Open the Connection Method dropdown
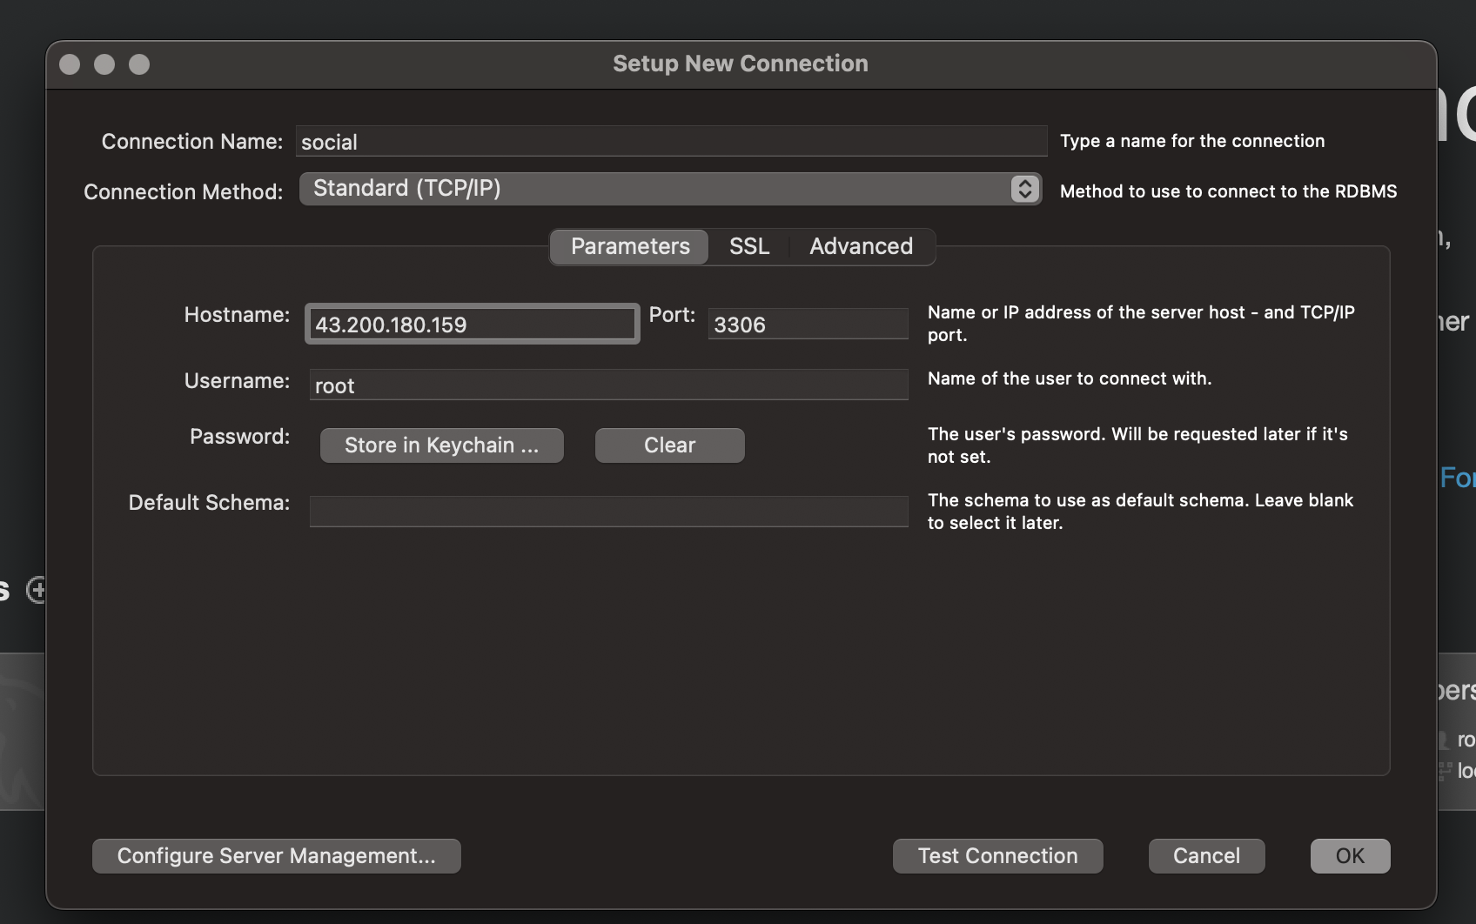The height and width of the screenshot is (924, 1476). (670, 189)
